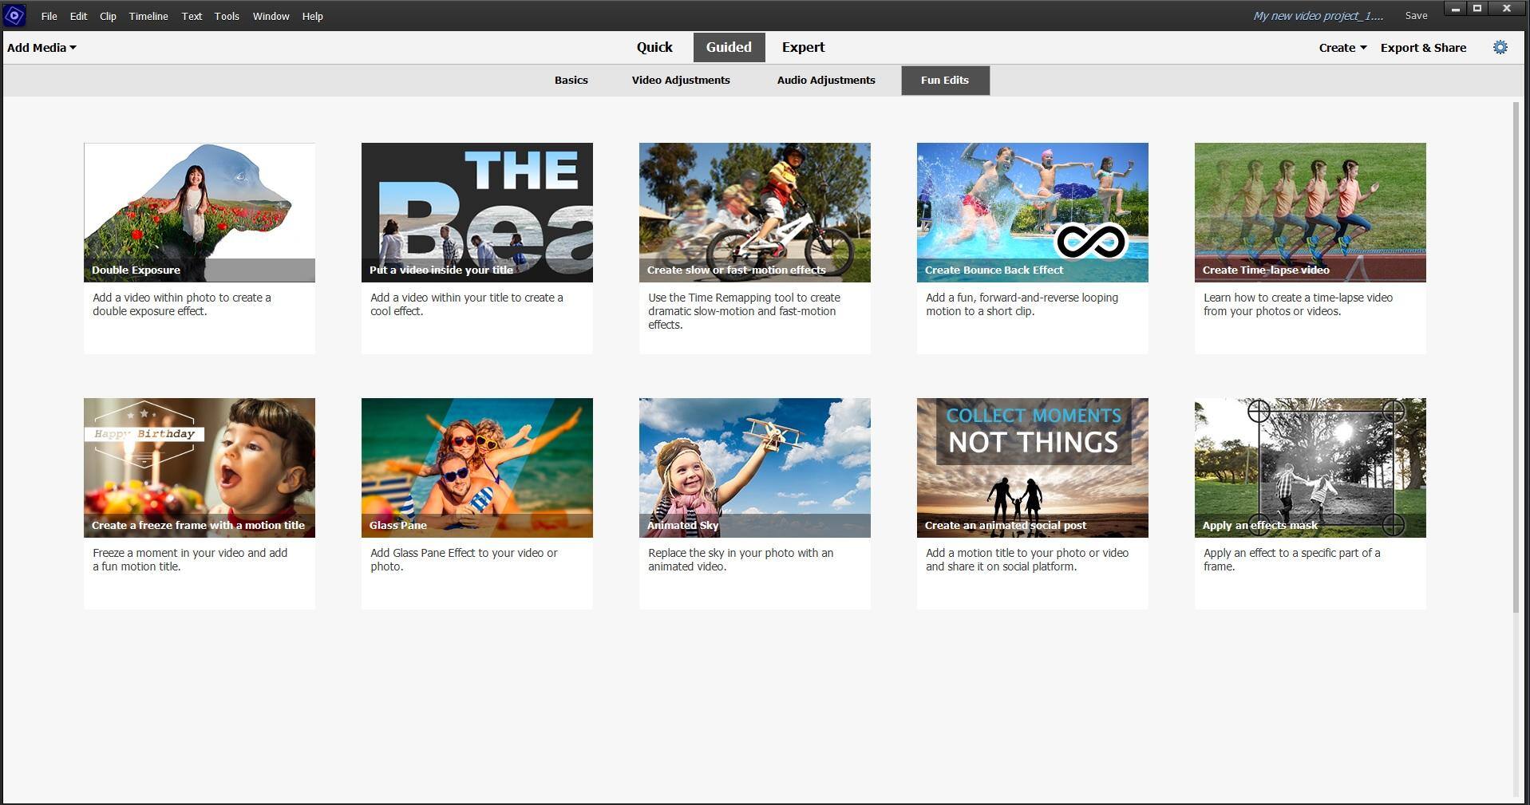The height and width of the screenshot is (805, 1530).
Task: Expand the Create dropdown menu
Action: (x=1342, y=48)
